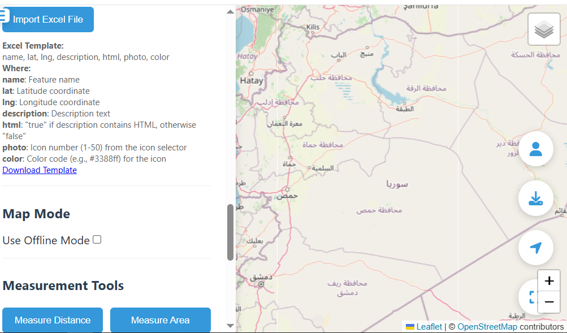Enable the Use Offline Mode checkbox
This screenshot has height=333, width=567.
(x=97, y=240)
